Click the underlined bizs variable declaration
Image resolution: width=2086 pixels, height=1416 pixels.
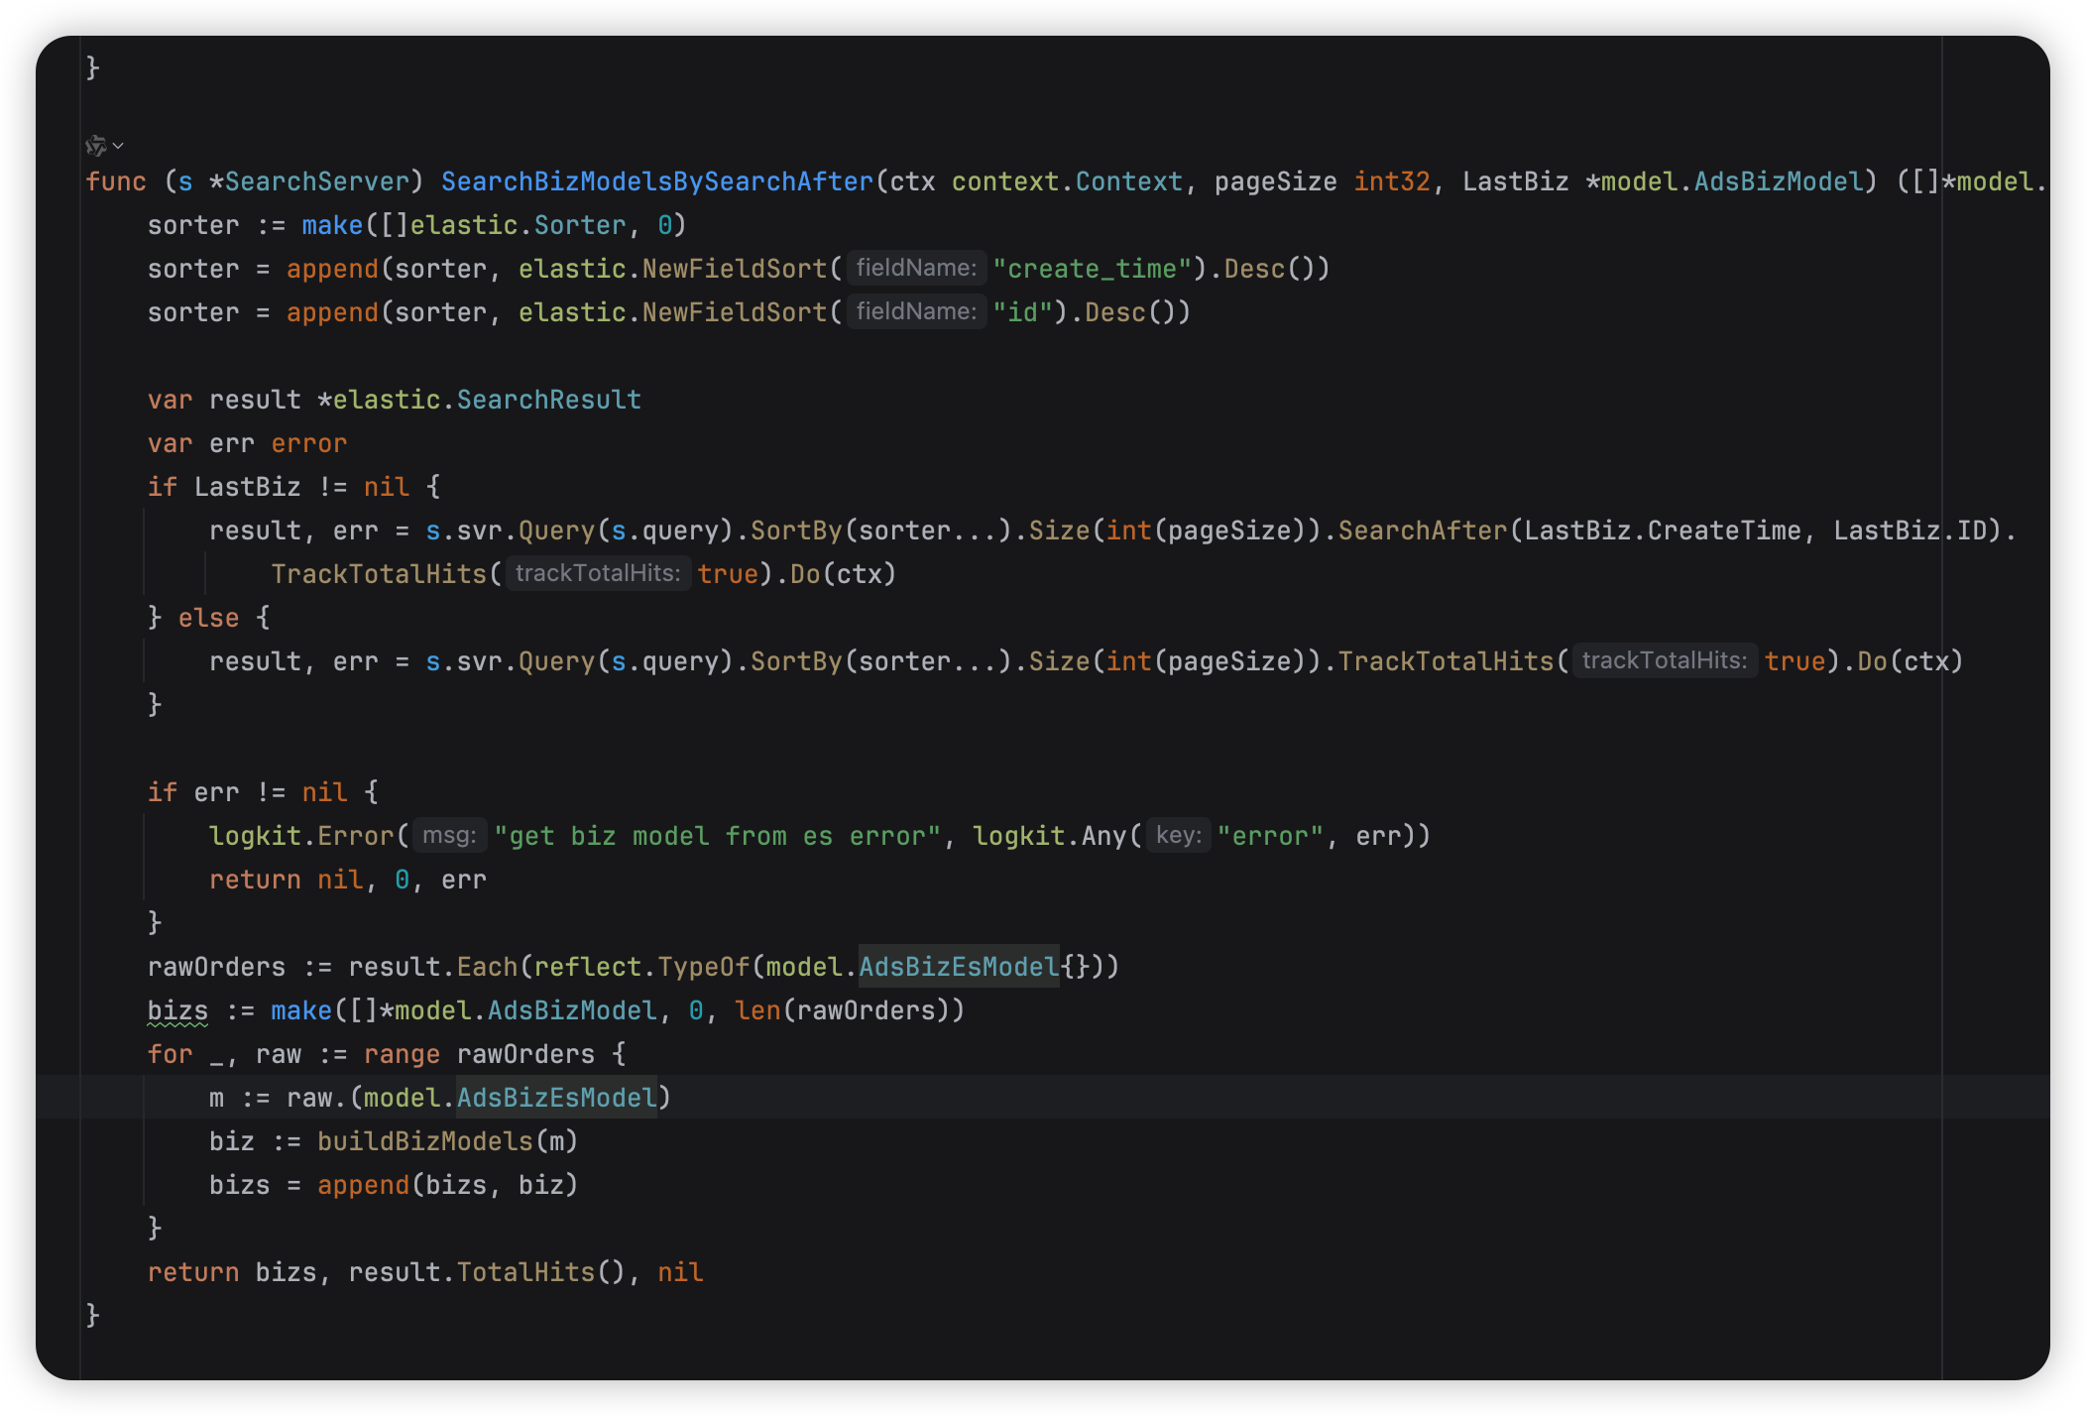click(x=177, y=1010)
